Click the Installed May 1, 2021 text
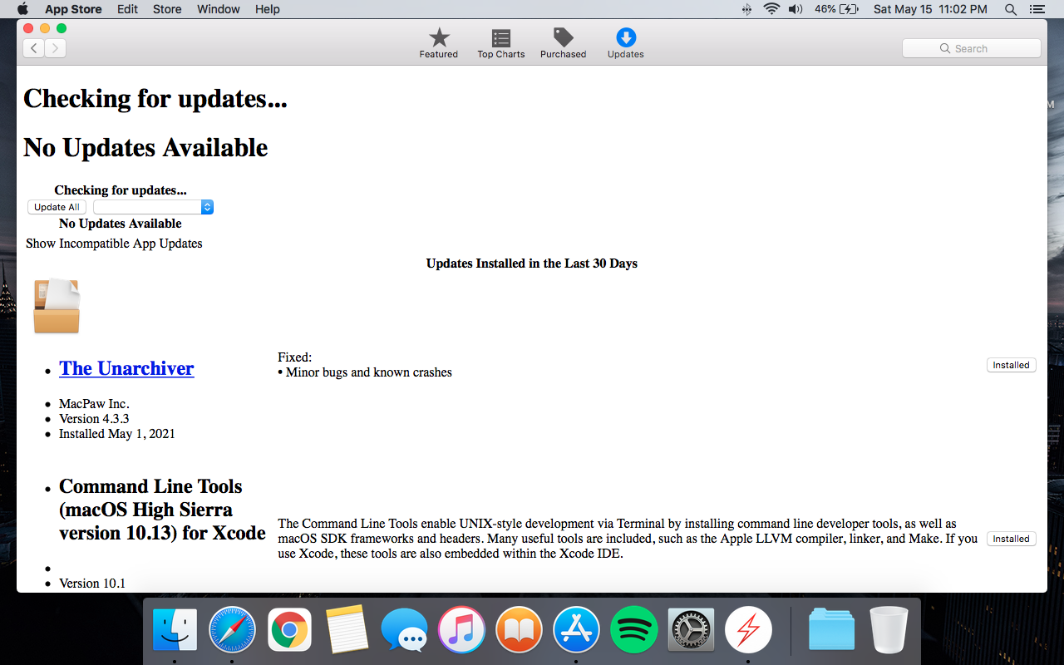 [117, 434]
